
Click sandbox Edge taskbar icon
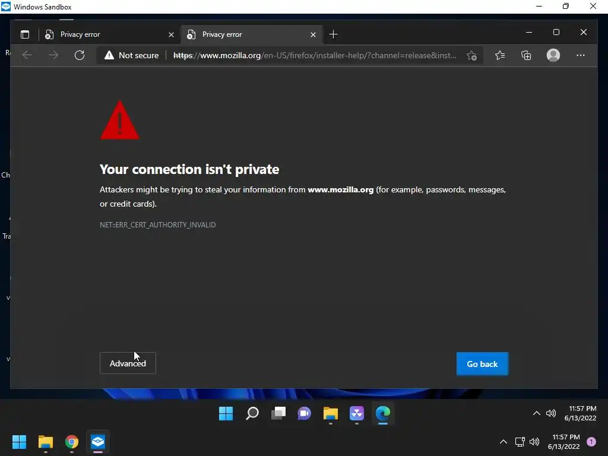(x=383, y=413)
